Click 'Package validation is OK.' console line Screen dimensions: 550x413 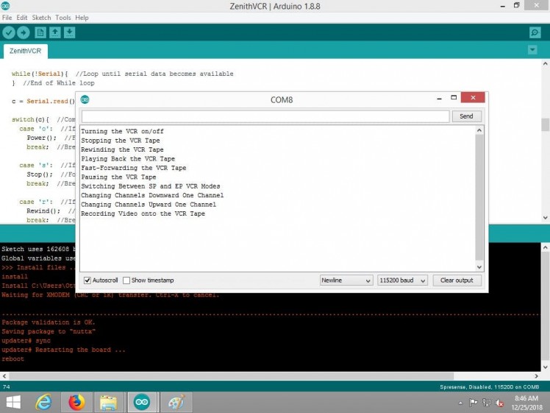(x=49, y=322)
